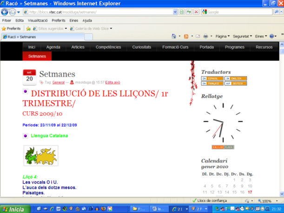Open Favorites star button
Screen dimensions: 284x213
pyautogui.click(x=11, y=28)
